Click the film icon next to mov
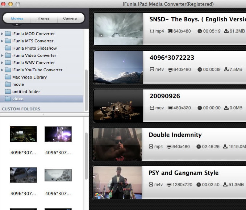Image resolution: width=246 pixels, height=210 pixels. [x=152, y=108]
